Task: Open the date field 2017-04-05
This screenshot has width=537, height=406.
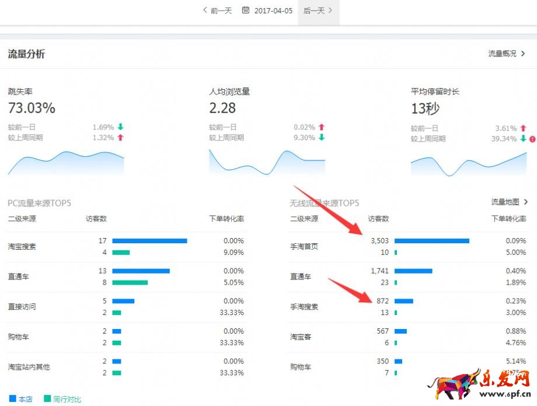Action: pyautogui.click(x=273, y=10)
